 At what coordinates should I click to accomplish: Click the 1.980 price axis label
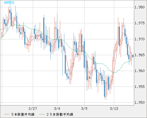coord(140,7)
